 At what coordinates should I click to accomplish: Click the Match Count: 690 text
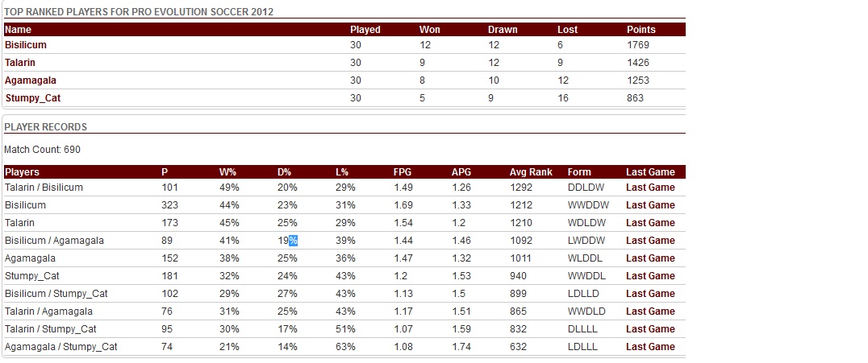(42, 150)
